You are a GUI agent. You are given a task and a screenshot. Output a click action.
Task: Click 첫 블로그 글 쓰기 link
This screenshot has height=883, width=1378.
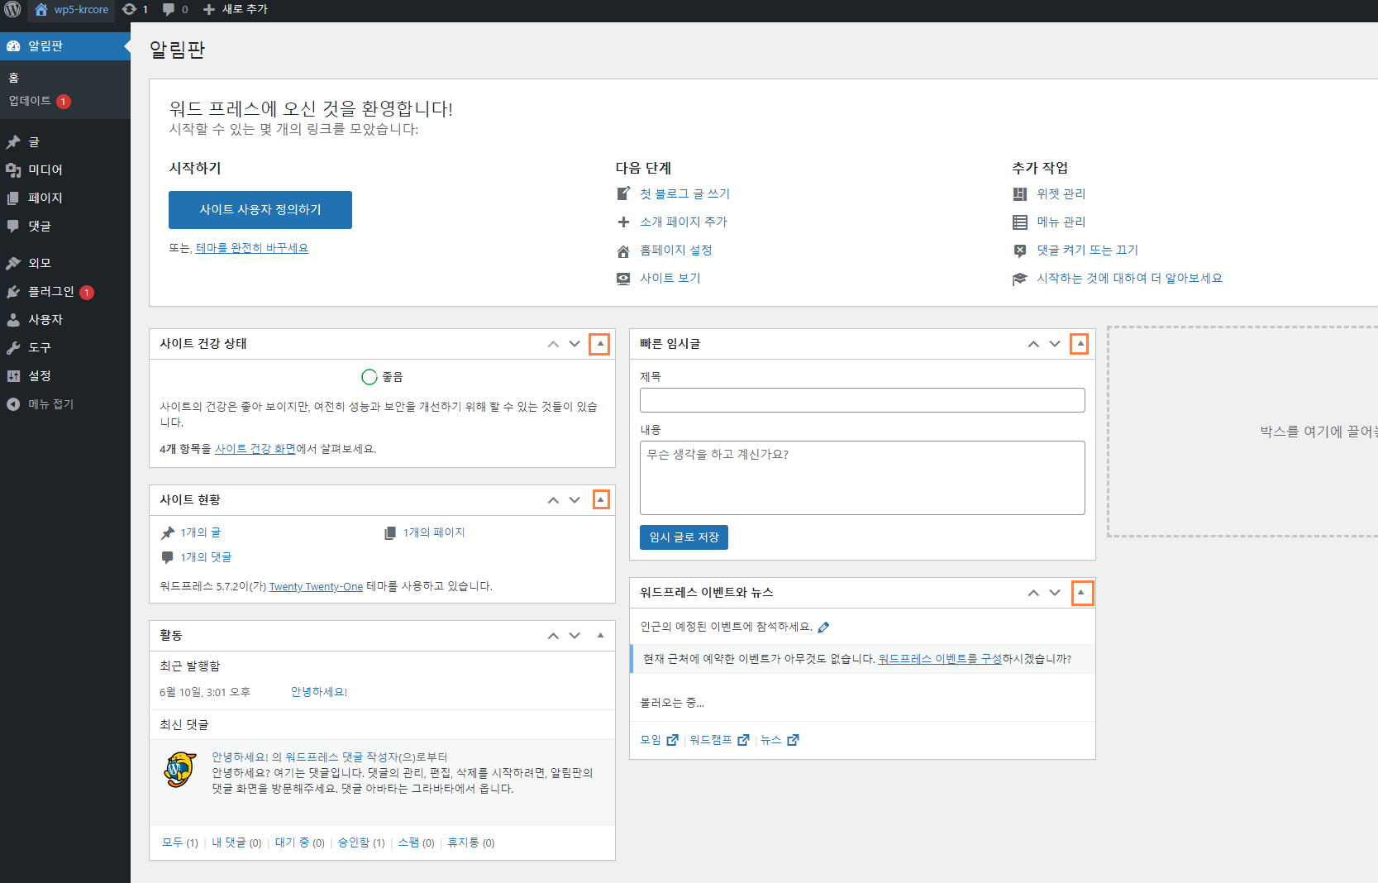point(684,193)
